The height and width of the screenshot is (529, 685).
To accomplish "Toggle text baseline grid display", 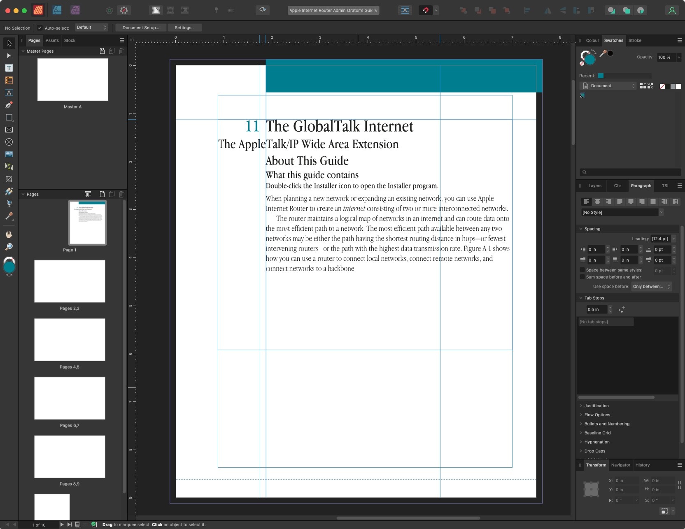I will (405, 10).
